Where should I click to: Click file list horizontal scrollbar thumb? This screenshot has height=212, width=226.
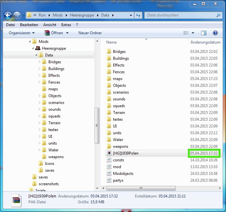(141, 188)
